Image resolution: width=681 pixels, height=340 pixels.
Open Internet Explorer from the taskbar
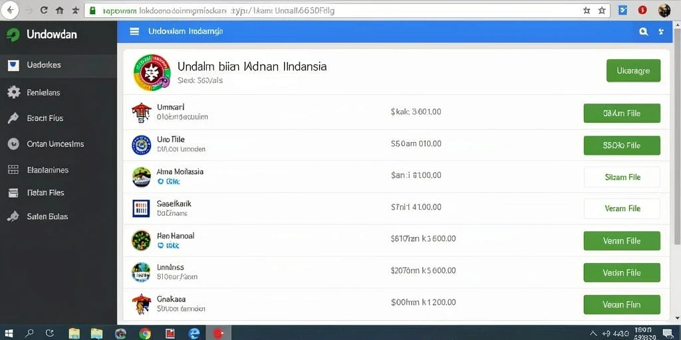pyautogui.click(x=194, y=333)
